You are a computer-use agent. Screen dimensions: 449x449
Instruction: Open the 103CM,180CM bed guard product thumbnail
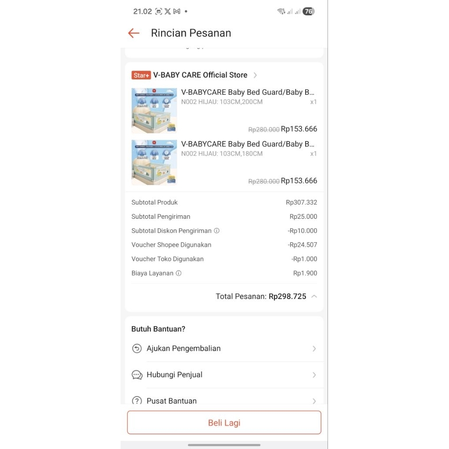[x=154, y=162]
